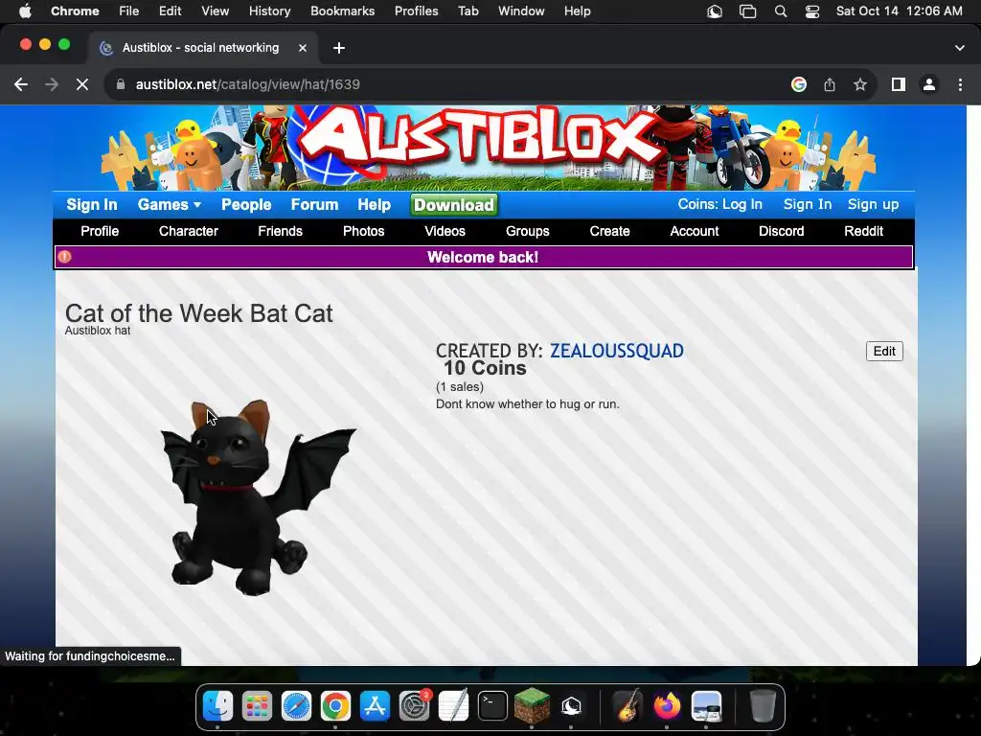Open the Window menu
This screenshot has height=736, width=981.
pos(521,11)
